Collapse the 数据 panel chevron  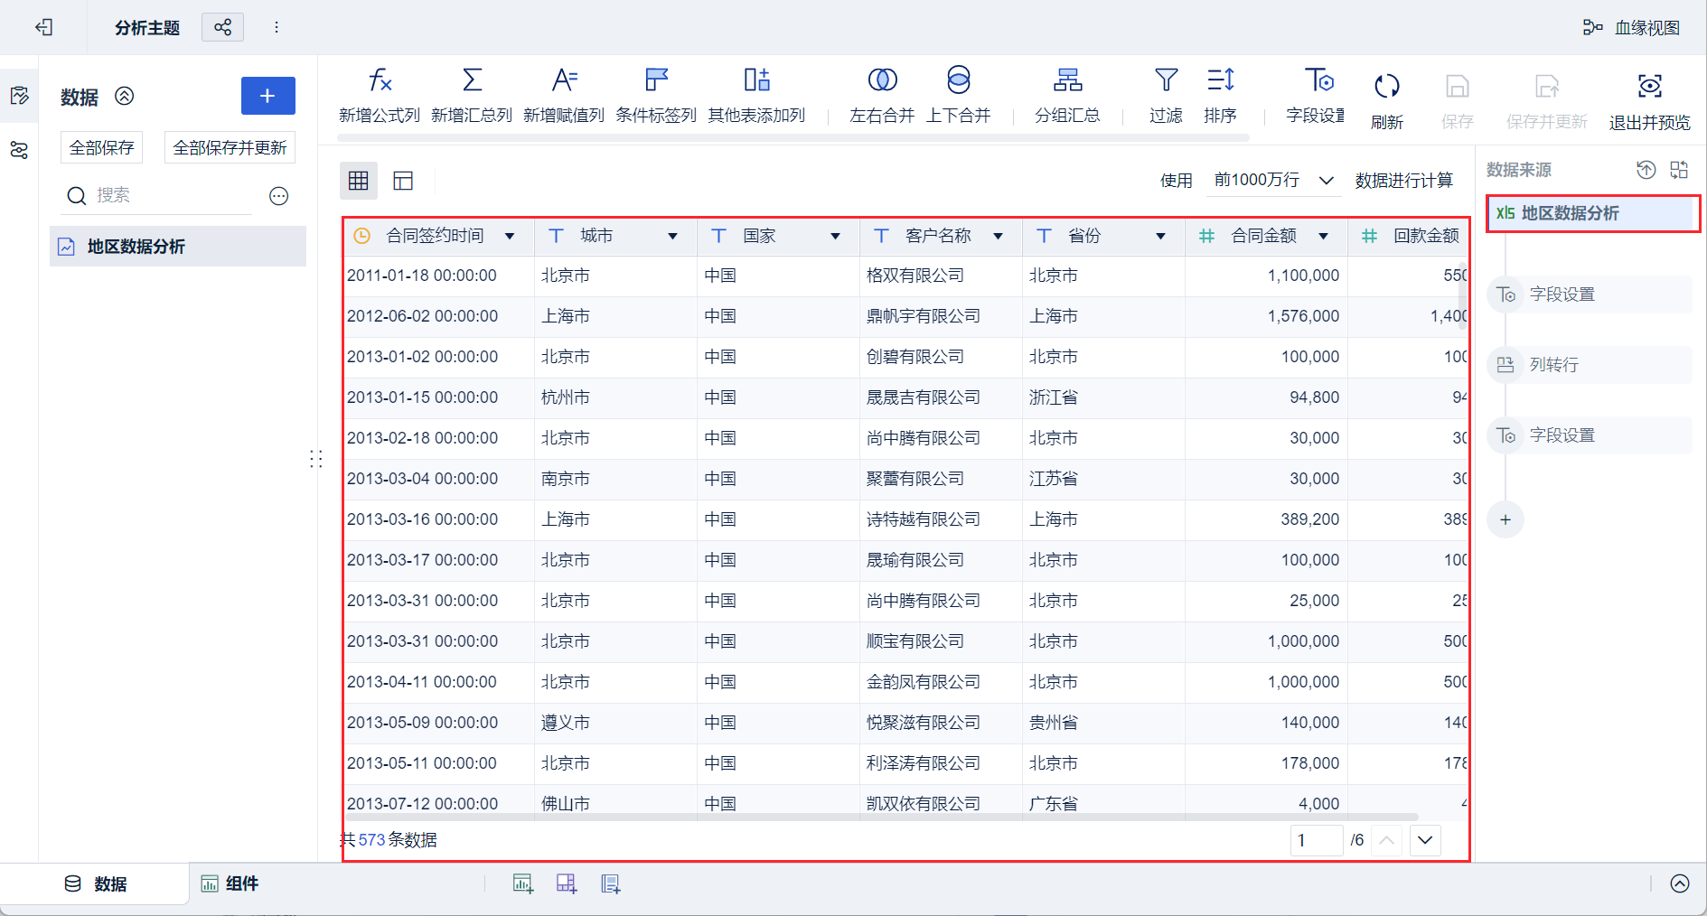click(x=125, y=96)
